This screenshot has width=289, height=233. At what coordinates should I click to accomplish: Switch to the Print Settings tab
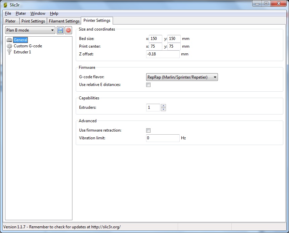click(x=33, y=21)
